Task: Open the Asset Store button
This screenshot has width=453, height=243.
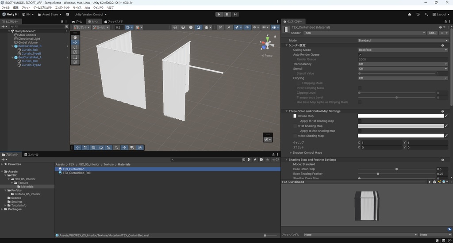Action: pyautogui.click(x=49, y=14)
